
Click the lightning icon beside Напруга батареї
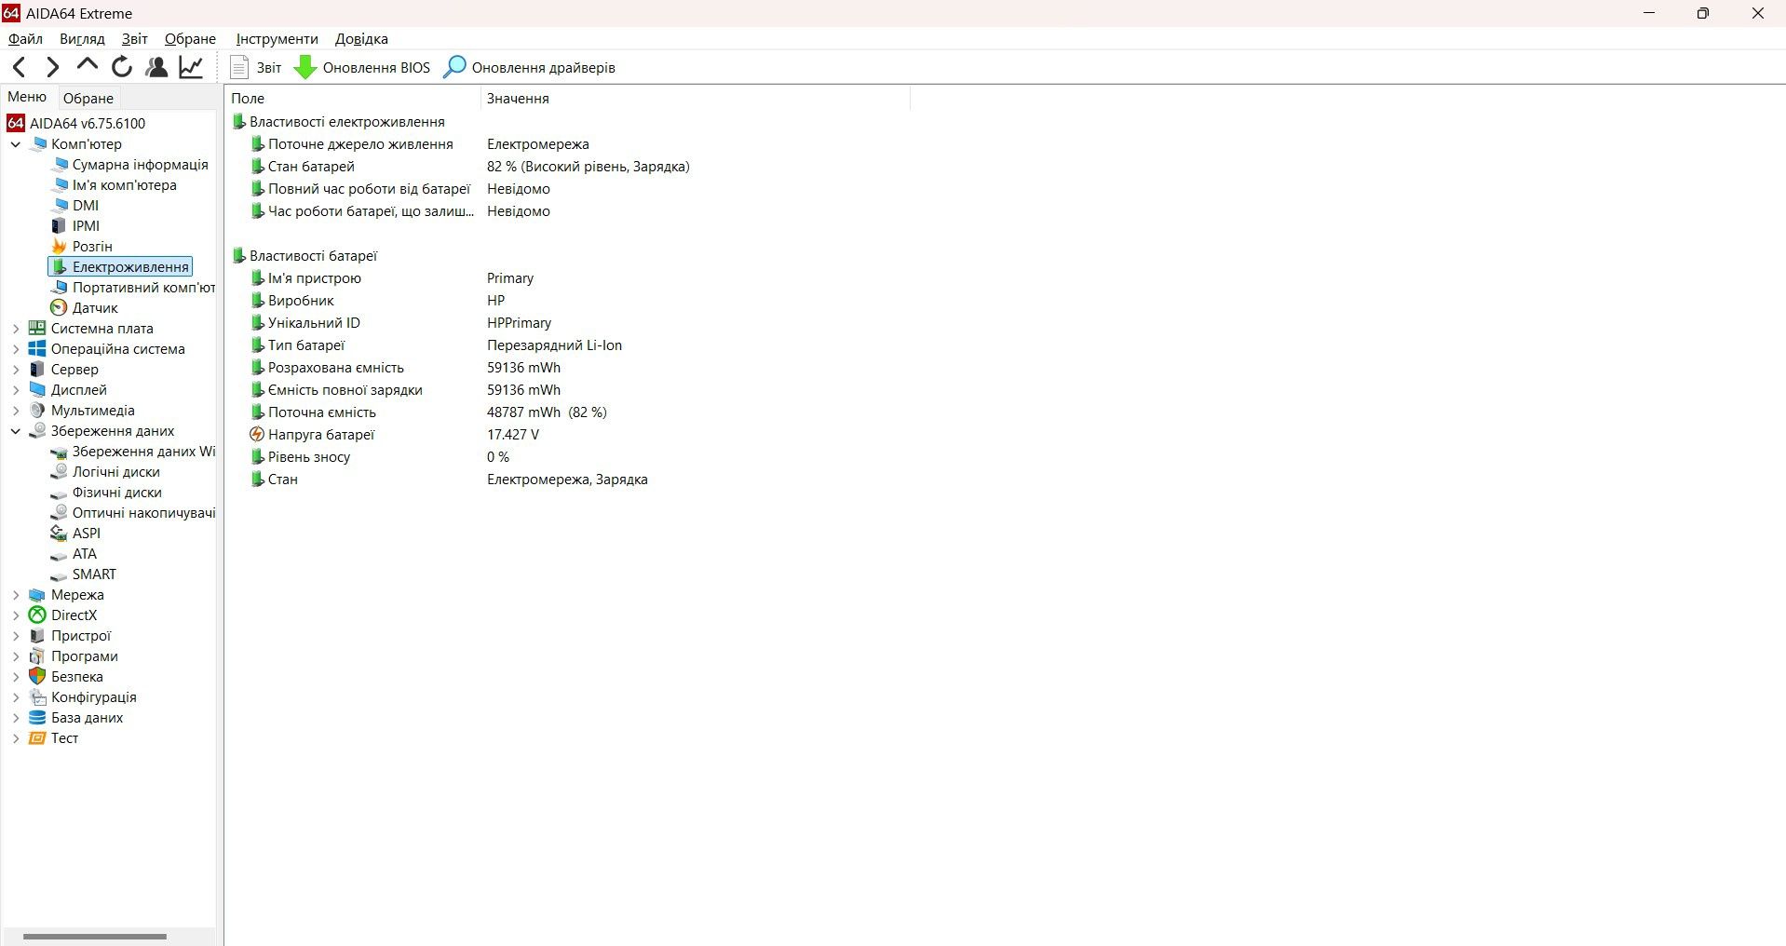tap(257, 435)
